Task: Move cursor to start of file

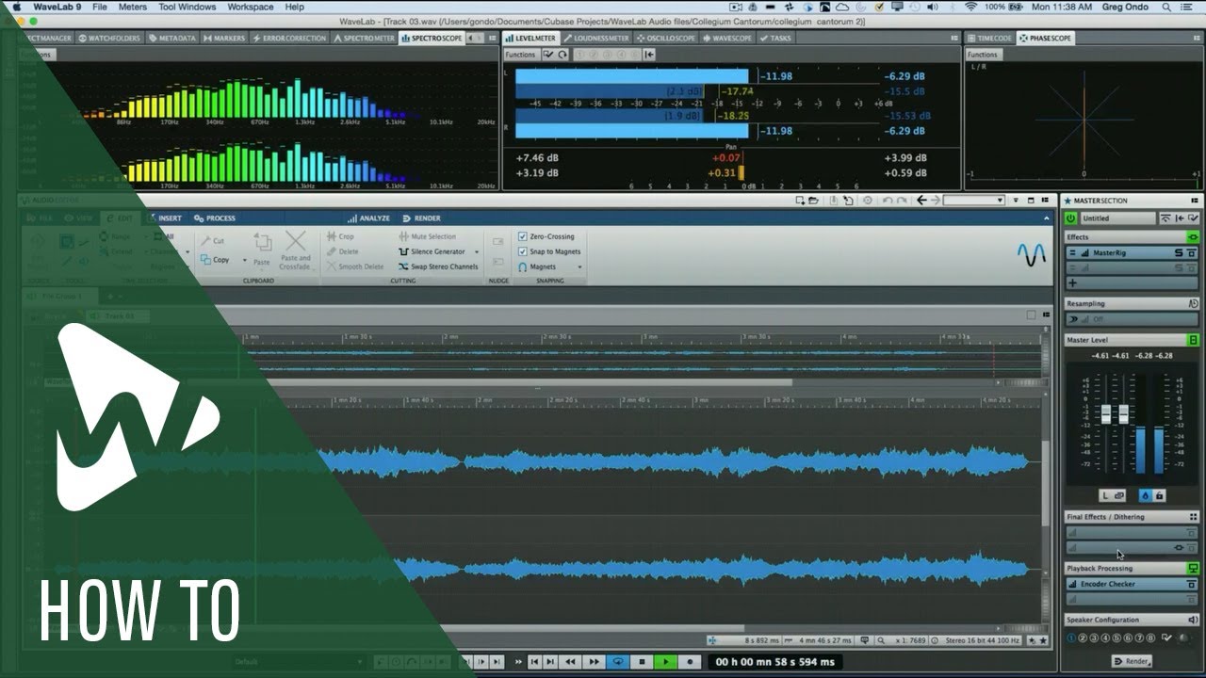Action: [x=534, y=662]
